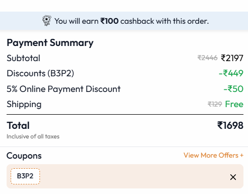Click the Discounts (B3P2) label
This screenshot has height=194, width=248.
coord(40,73)
